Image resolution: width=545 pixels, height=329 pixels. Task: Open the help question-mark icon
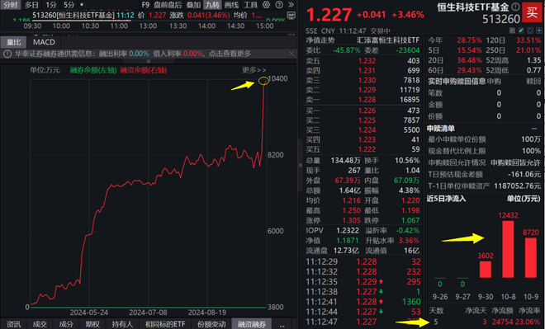[x=279, y=4]
